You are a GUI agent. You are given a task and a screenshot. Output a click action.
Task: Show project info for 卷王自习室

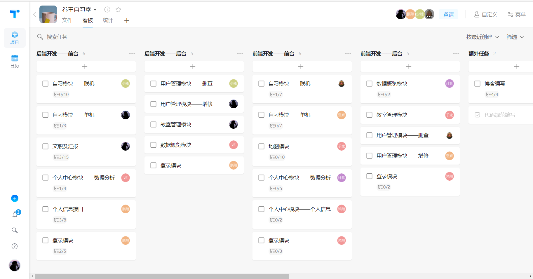107,10
